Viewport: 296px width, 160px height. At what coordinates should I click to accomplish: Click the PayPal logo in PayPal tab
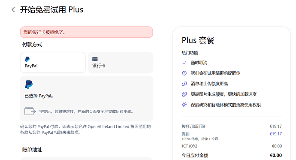(x=27, y=59)
